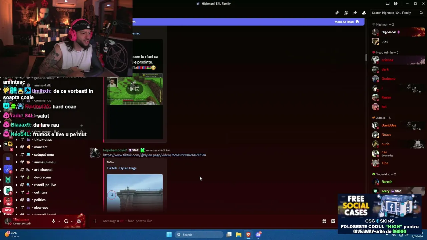The image size is (427, 240).
Task: Open member zerry in SuperMod list
Action: (398, 191)
